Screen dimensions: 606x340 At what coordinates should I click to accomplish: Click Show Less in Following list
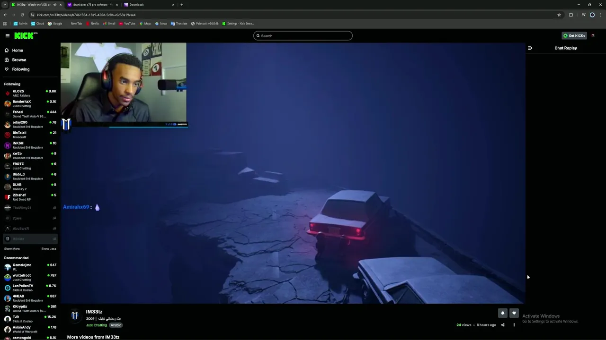(49, 249)
